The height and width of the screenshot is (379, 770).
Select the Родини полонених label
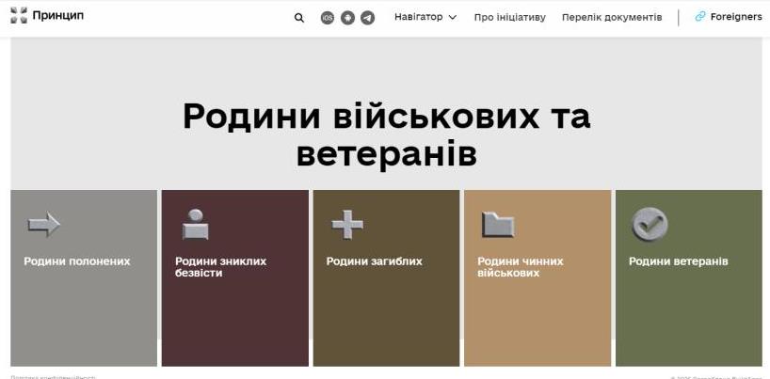[x=76, y=261]
